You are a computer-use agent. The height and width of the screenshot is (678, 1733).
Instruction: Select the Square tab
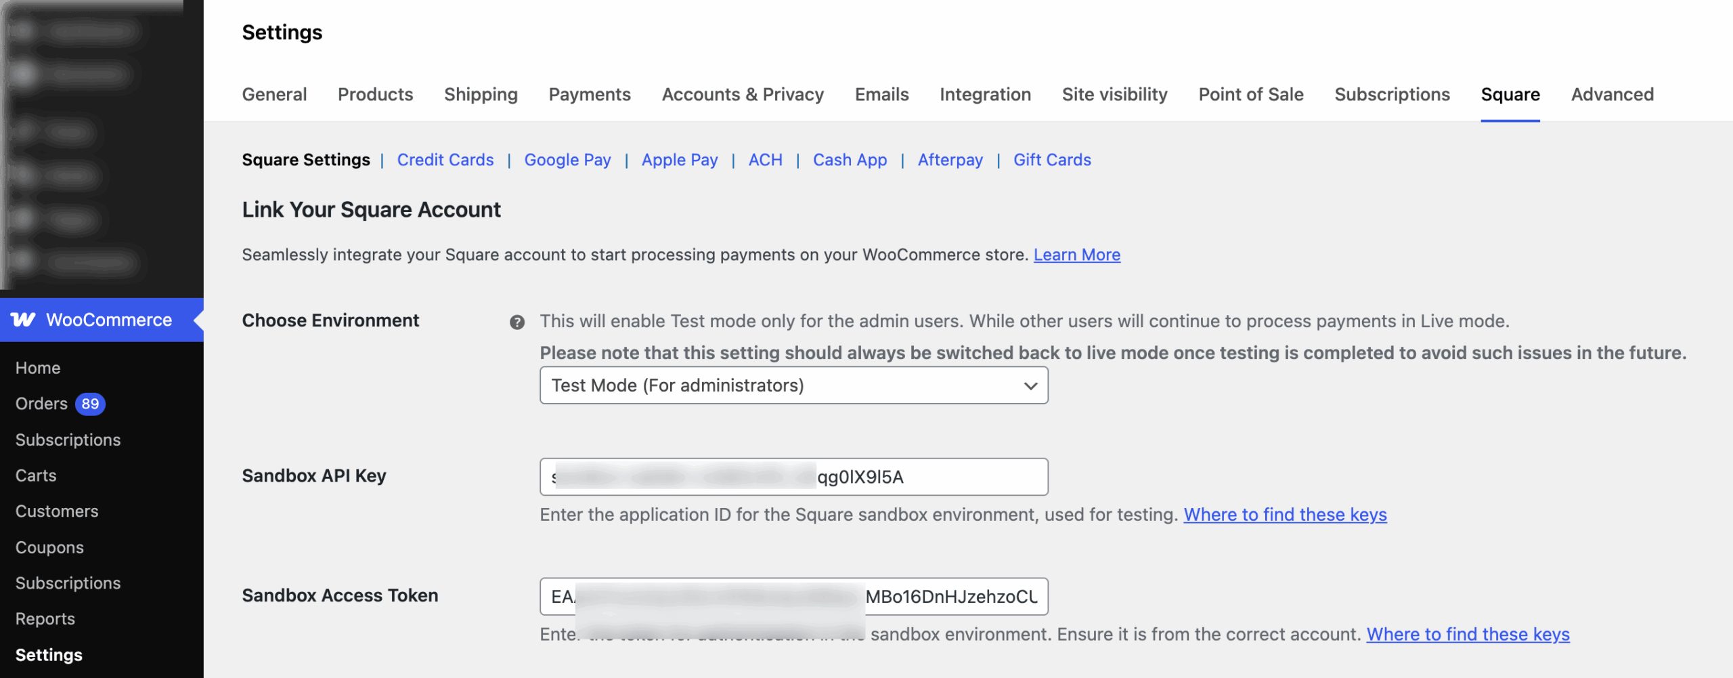1510,94
